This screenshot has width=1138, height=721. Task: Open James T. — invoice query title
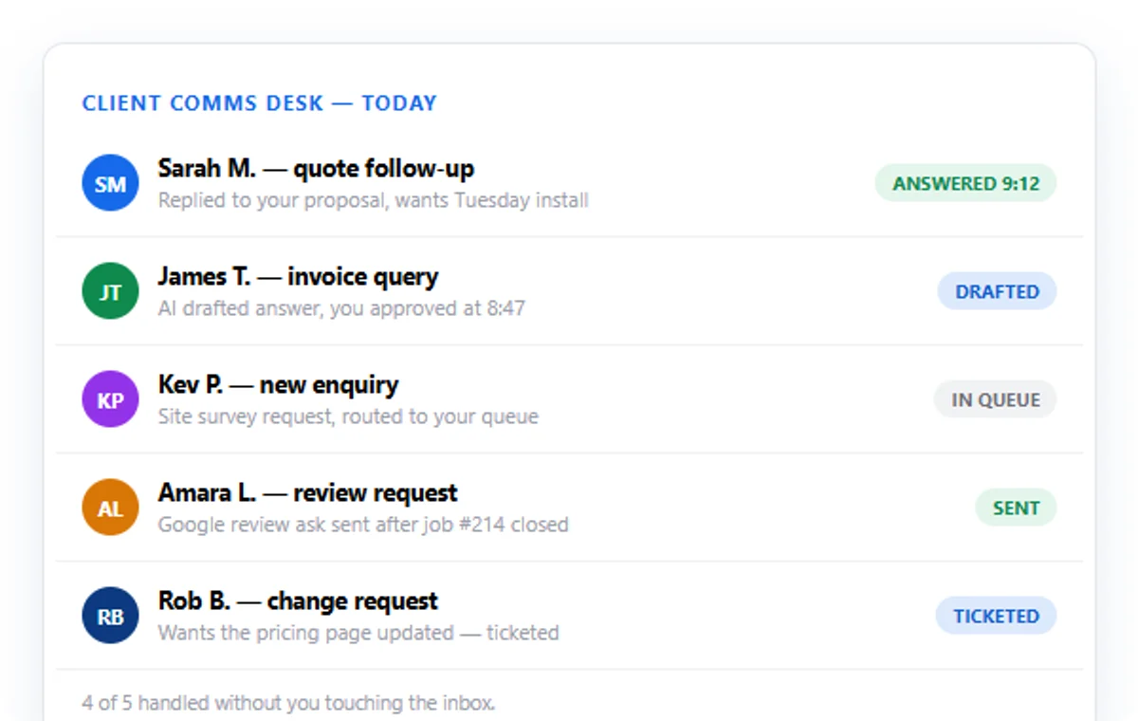pyautogui.click(x=298, y=277)
